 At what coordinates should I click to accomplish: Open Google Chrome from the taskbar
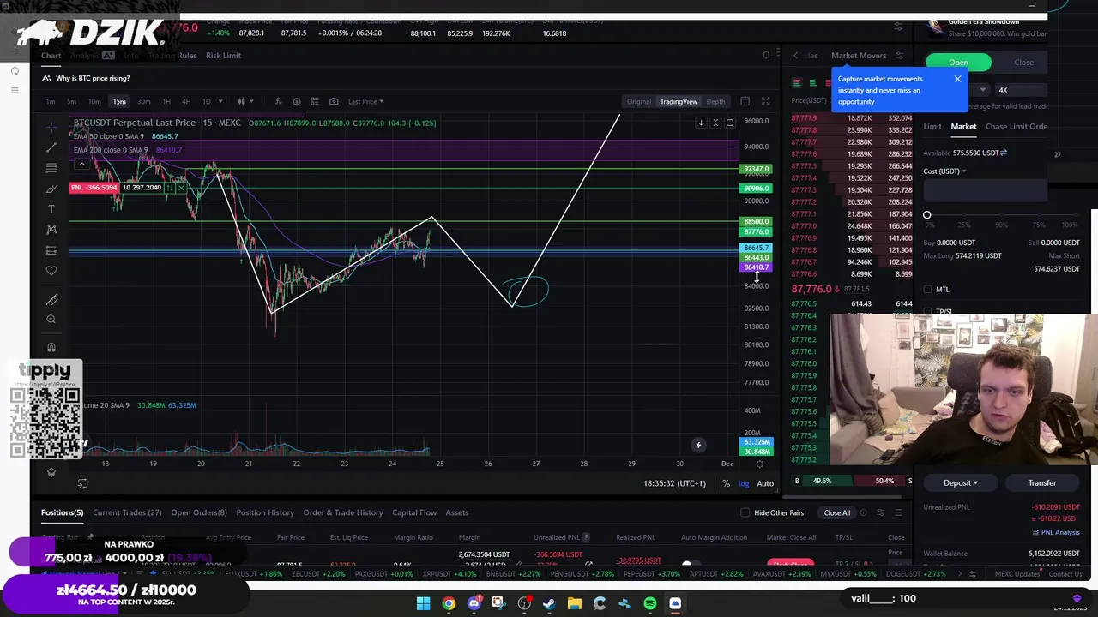click(449, 603)
